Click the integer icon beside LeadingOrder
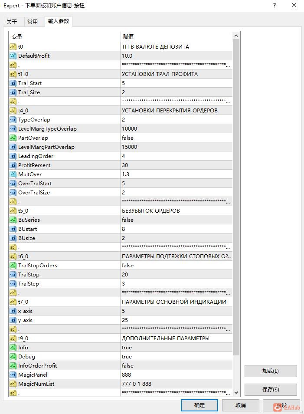Screen dimensions: 304x414 13,156
